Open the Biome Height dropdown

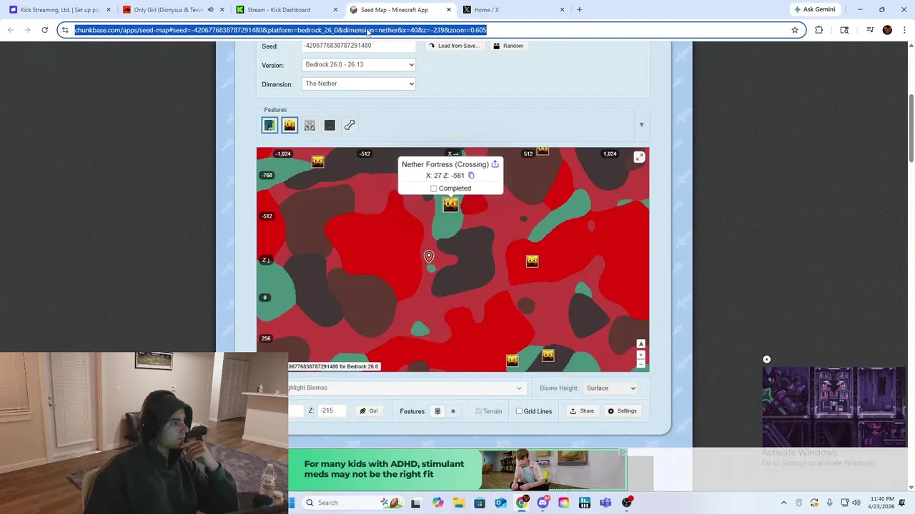tap(610, 388)
